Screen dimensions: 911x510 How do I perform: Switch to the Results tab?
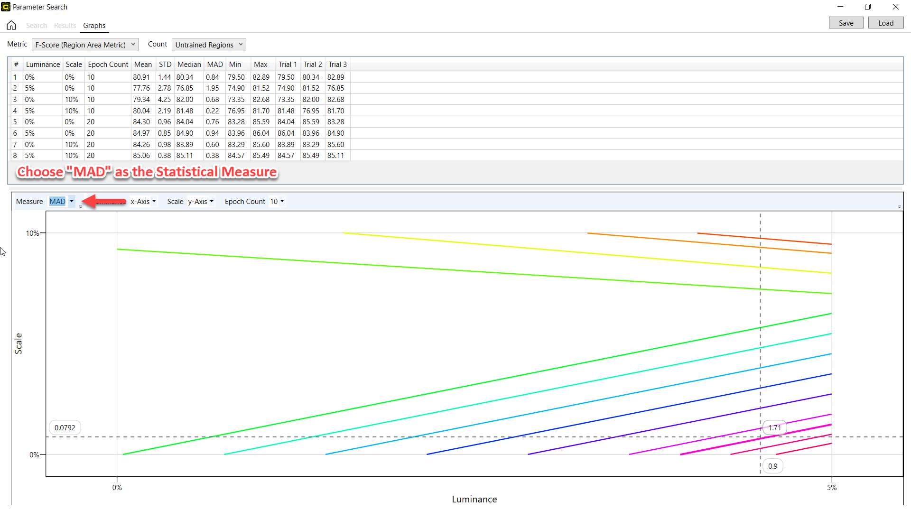[65, 26]
